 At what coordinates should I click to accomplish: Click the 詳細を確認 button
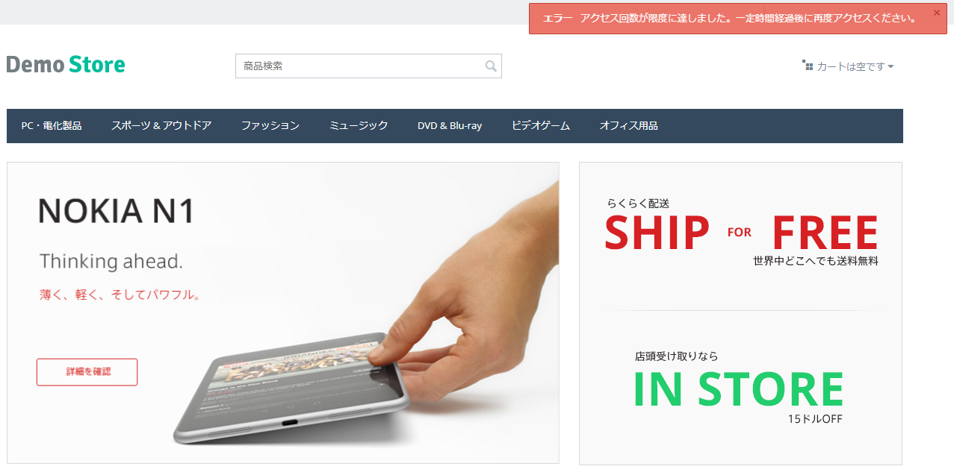[x=87, y=372]
